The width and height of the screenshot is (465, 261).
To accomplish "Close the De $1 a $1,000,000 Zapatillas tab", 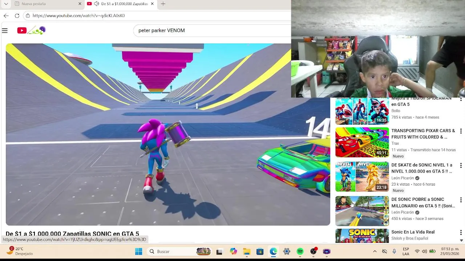I will tap(152, 4).
